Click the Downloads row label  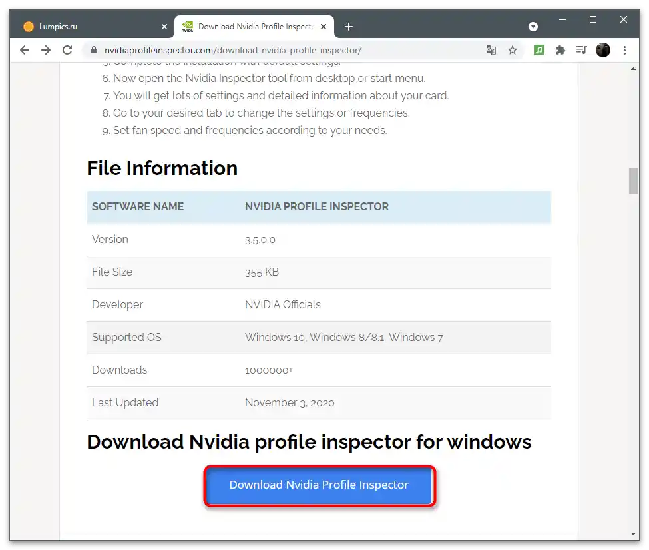pyautogui.click(x=119, y=370)
